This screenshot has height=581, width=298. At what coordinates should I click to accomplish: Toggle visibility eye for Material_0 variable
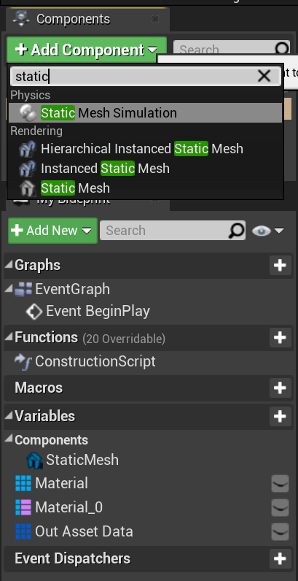click(280, 507)
